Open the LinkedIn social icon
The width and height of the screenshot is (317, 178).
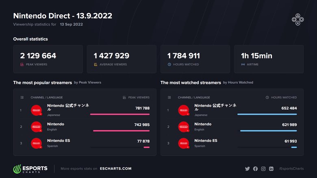point(271,169)
